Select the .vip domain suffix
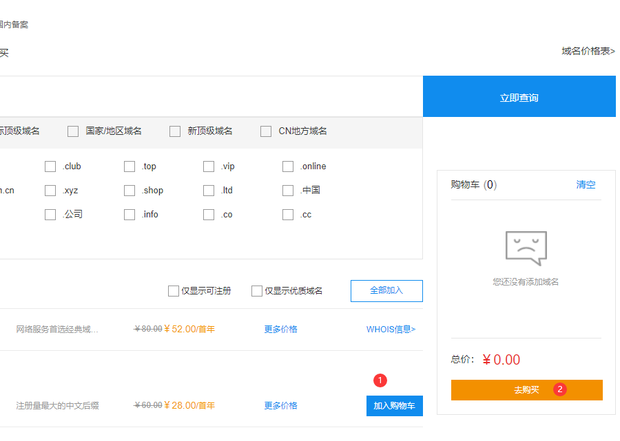The image size is (620, 441). pyautogui.click(x=208, y=166)
